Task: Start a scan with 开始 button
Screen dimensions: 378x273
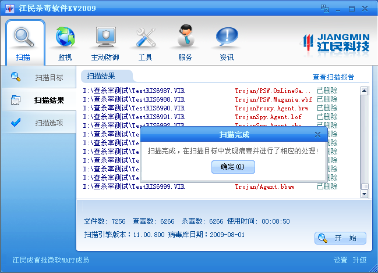Action: pyautogui.click(x=340, y=238)
